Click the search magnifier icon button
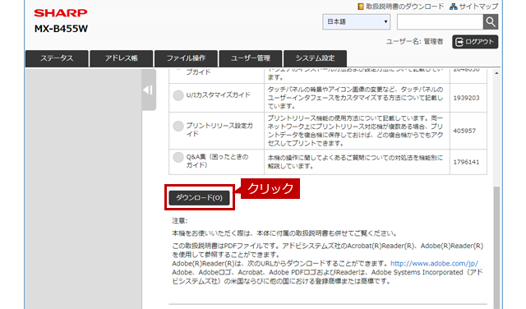Image resolution: width=526 pixels, height=309 pixels. 491,22
